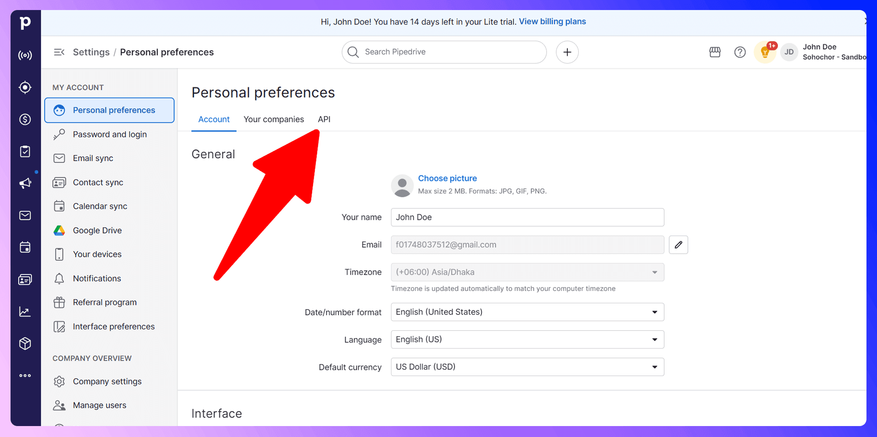
Task: Open the Timezone dropdown
Action: [528, 272]
